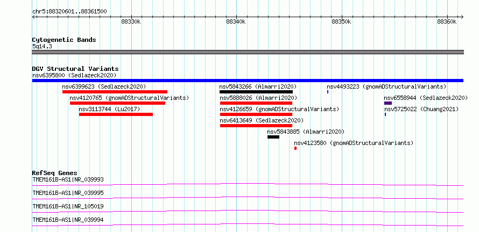The height and width of the screenshot is (232, 479).
Task: Open the TMEM161B-AS1|NR_039995 transcript label
Action: pyautogui.click(x=68, y=193)
